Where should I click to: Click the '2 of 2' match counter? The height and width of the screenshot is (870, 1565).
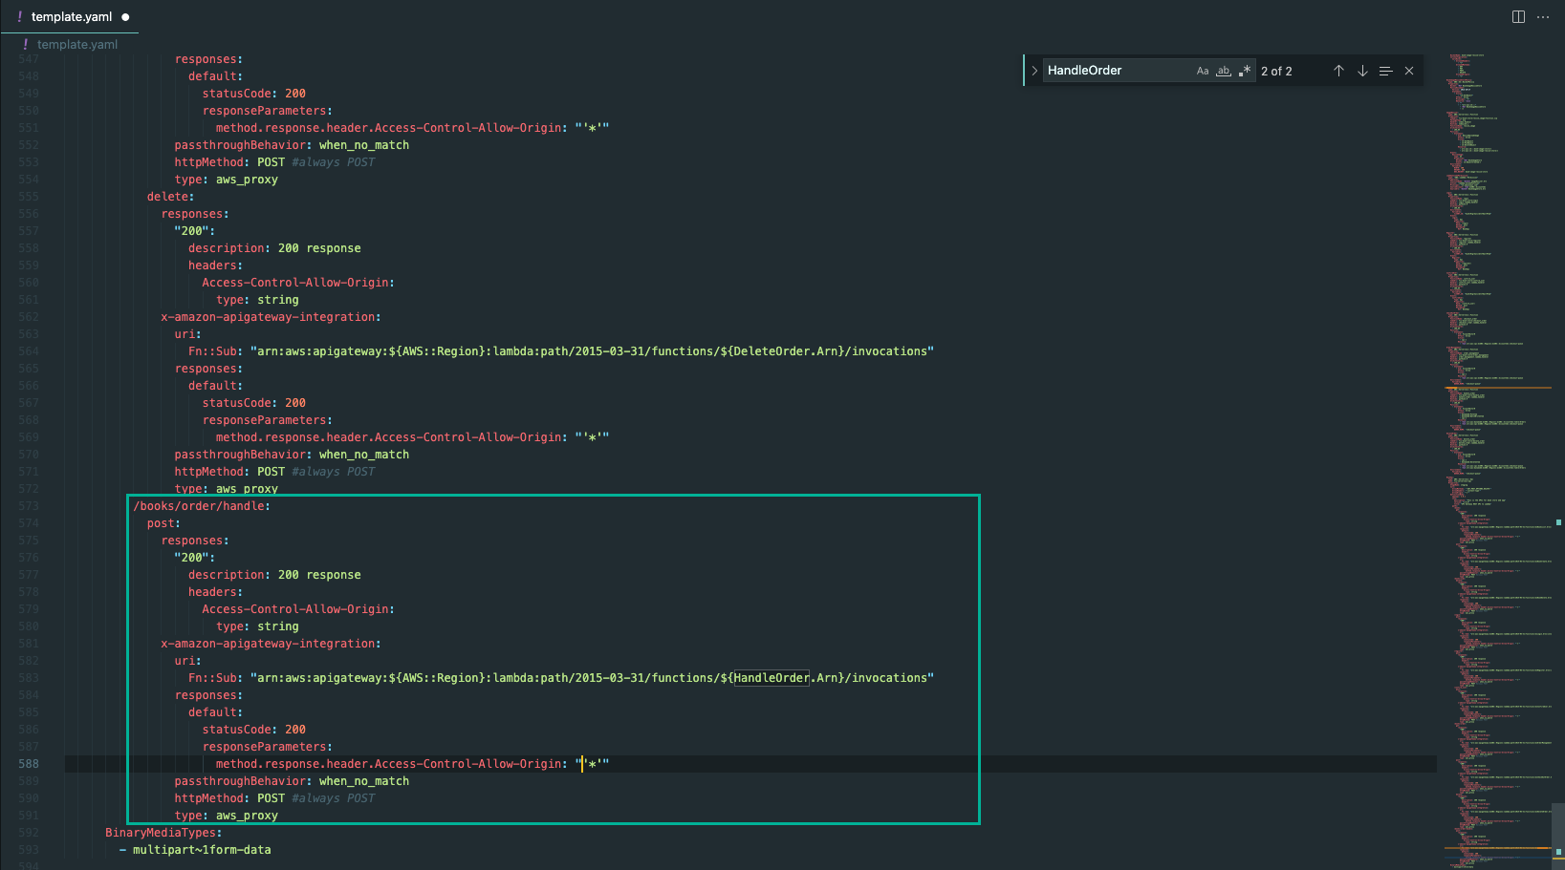coord(1276,71)
